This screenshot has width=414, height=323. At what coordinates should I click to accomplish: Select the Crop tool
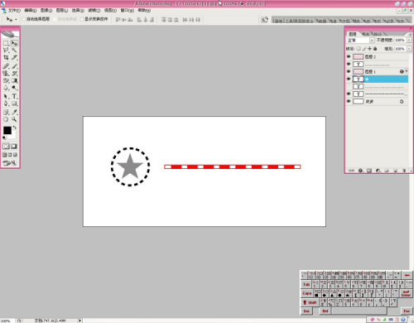(6, 57)
